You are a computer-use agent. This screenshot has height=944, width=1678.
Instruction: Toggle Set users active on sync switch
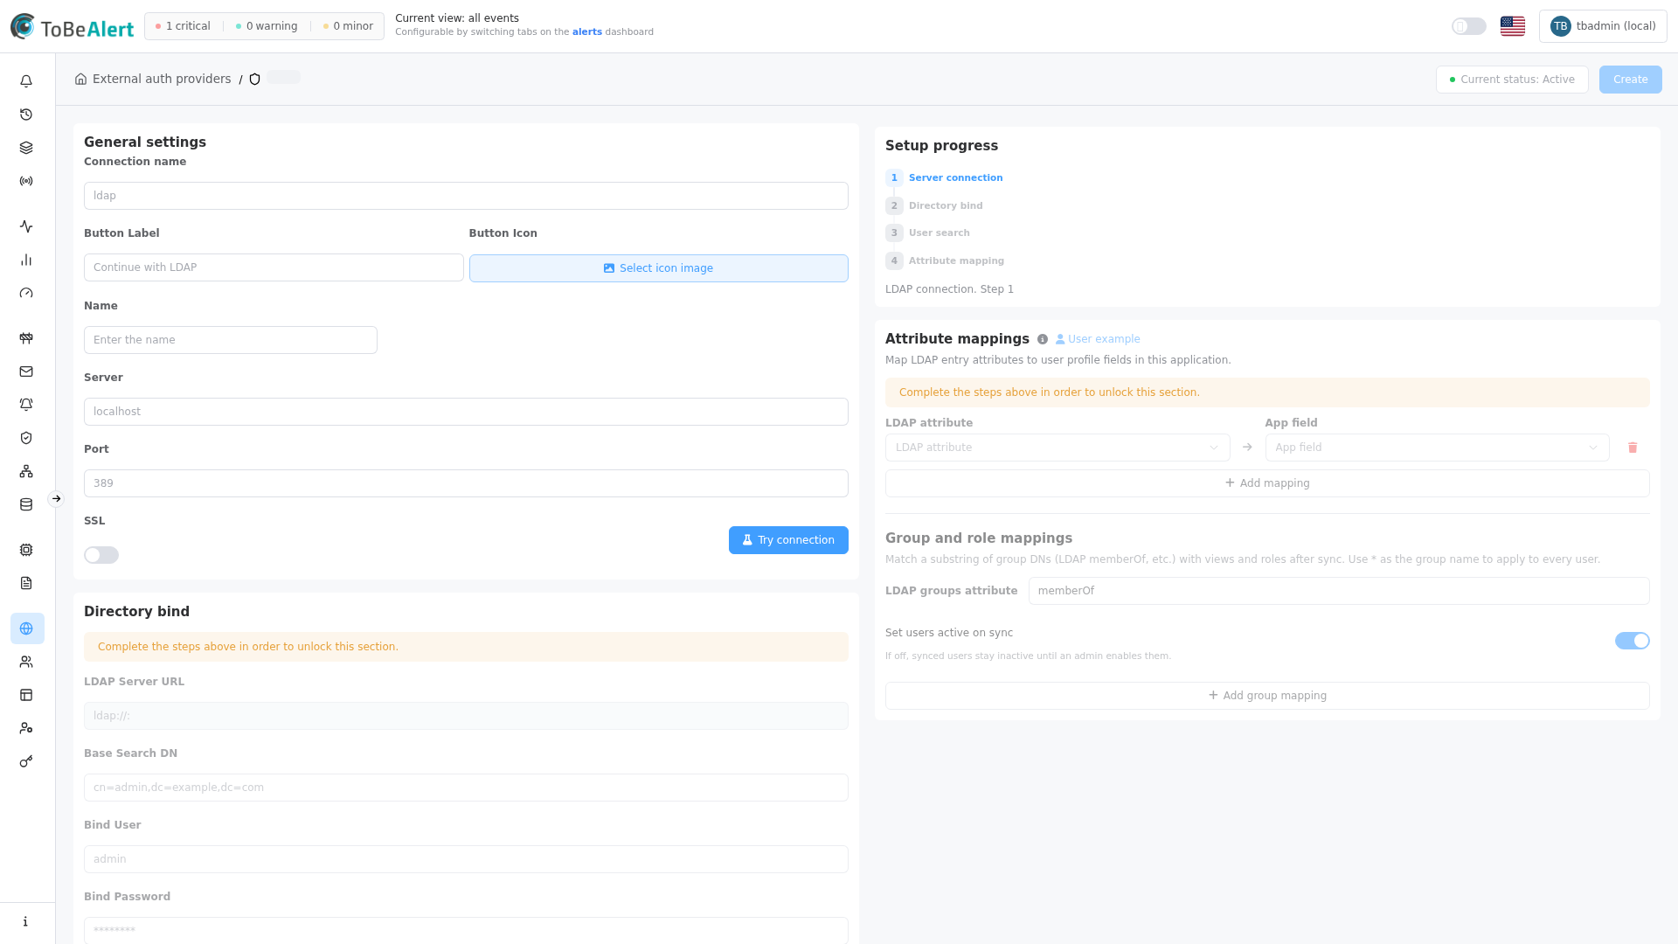pyautogui.click(x=1632, y=641)
